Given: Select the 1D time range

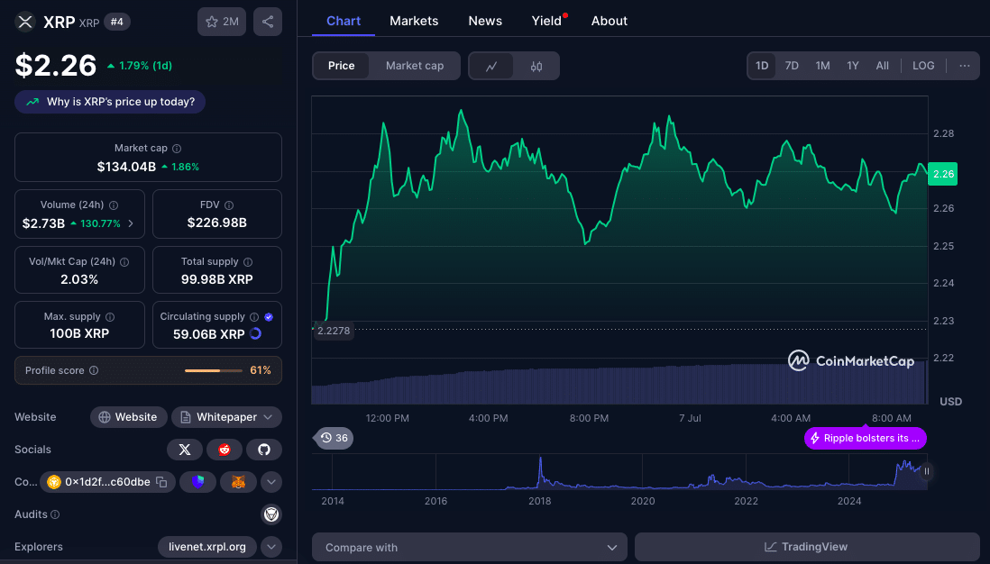Looking at the screenshot, I should click(x=762, y=66).
